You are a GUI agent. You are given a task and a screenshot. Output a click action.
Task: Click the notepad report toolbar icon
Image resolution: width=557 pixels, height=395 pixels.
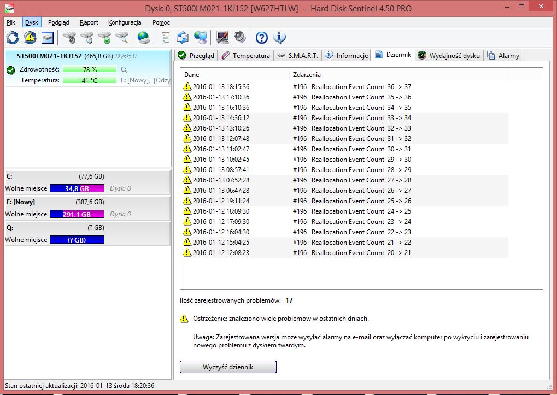(x=166, y=37)
